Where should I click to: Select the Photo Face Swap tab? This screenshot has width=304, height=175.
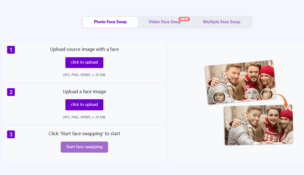[x=110, y=22]
